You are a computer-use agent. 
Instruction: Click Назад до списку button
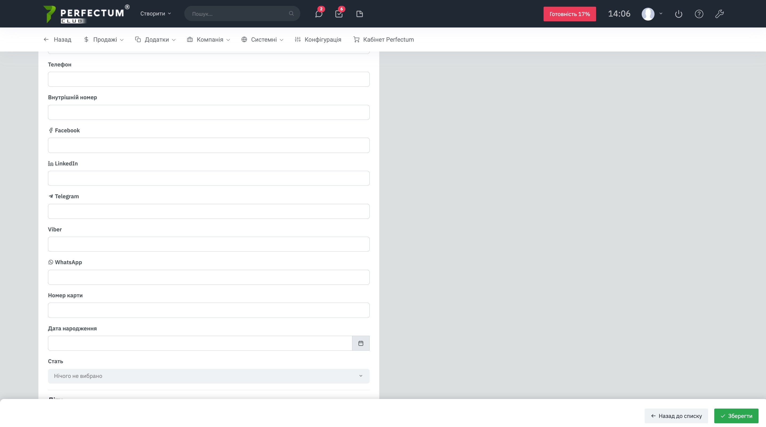pos(676,416)
